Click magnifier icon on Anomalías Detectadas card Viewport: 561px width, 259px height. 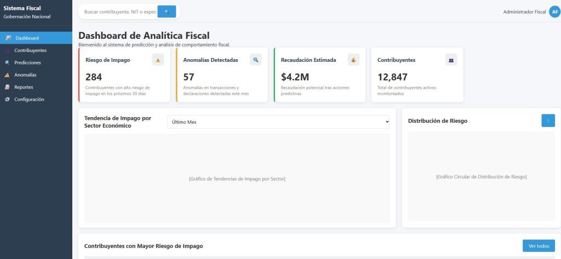tap(255, 60)
